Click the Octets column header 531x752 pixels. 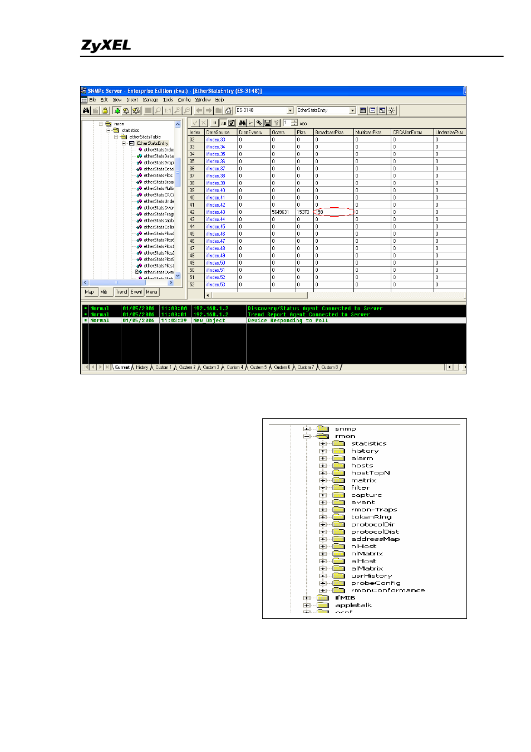283,133
